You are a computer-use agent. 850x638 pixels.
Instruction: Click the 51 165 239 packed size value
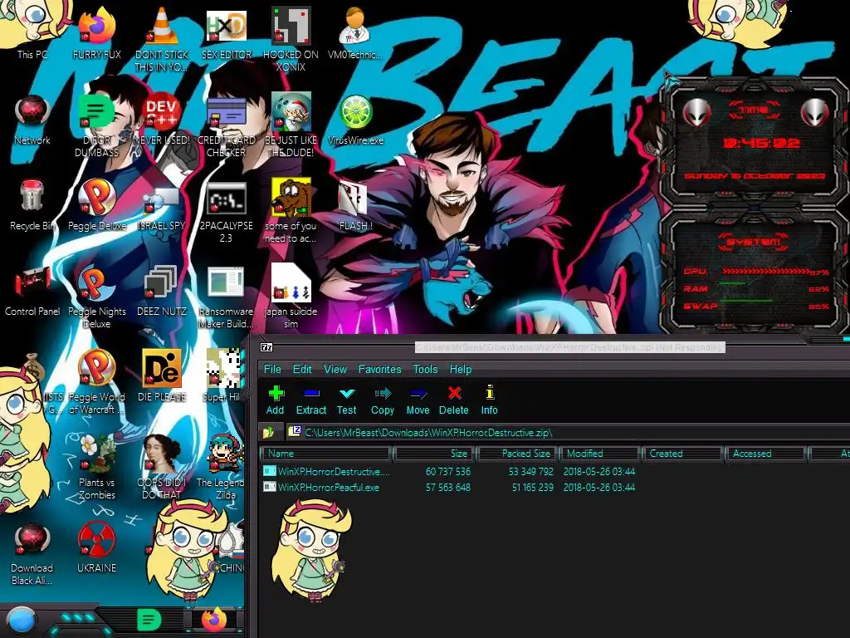pos(532,487)
